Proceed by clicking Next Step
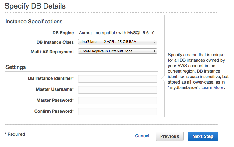Viewport: 234px width, 147px height. point(203,136)
